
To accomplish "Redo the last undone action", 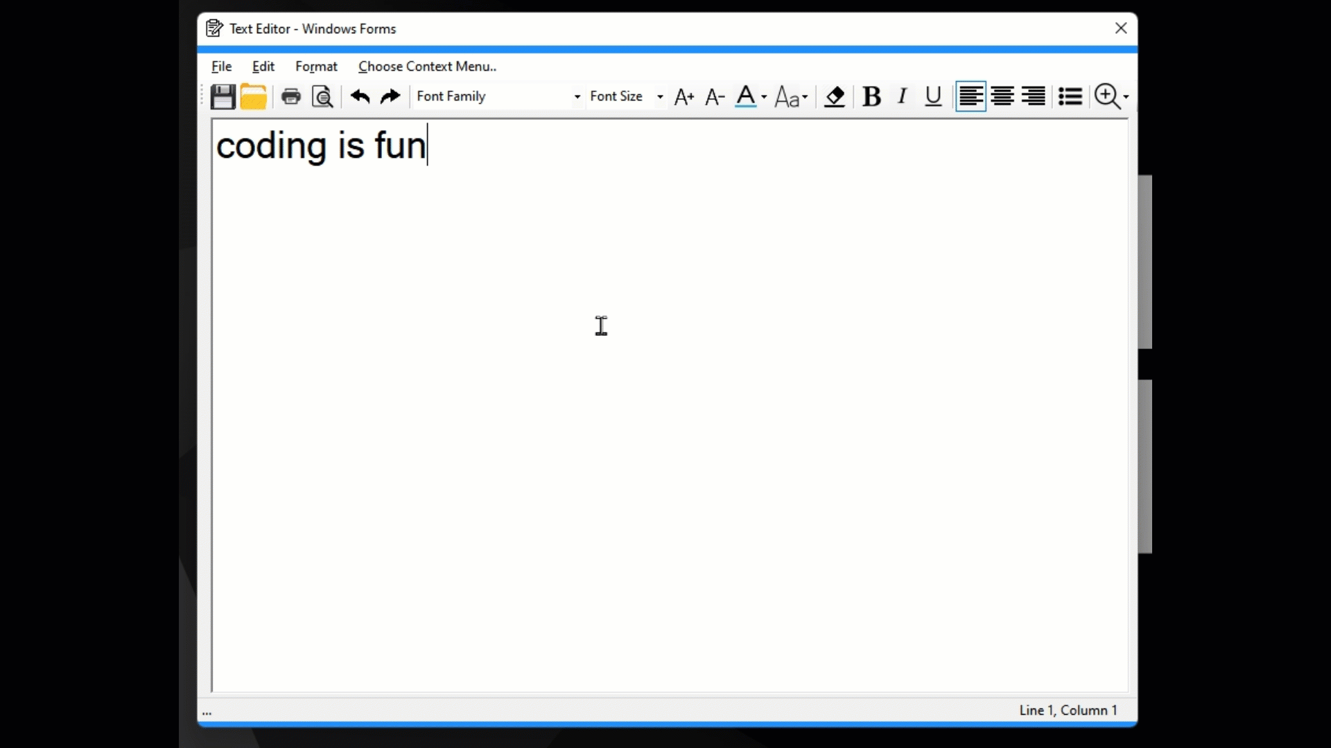I will [x=391, y=96].
